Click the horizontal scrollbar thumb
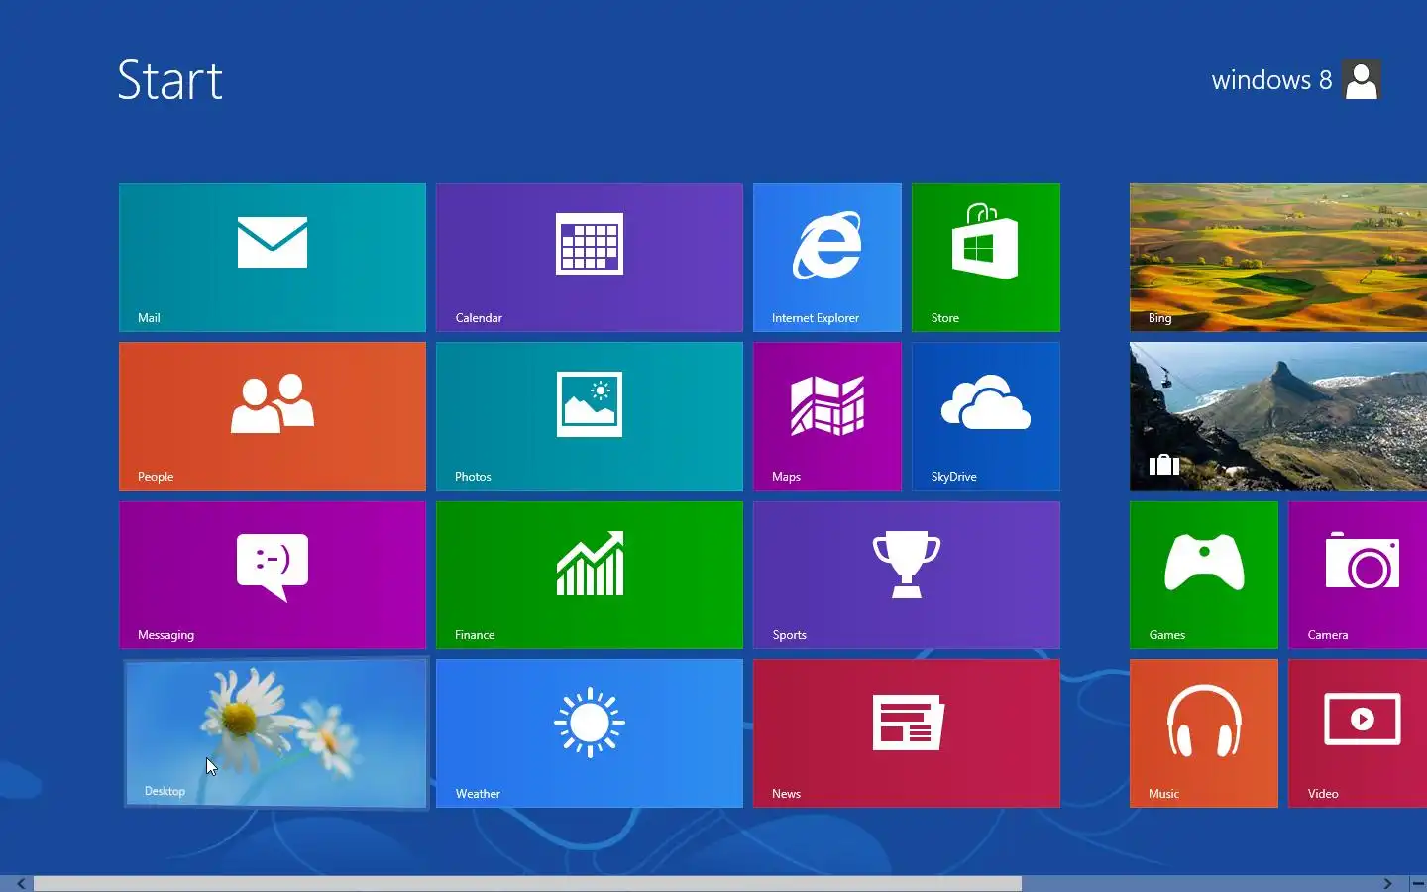The height and width of the screenshot is (892, 1427). [527, 883]
